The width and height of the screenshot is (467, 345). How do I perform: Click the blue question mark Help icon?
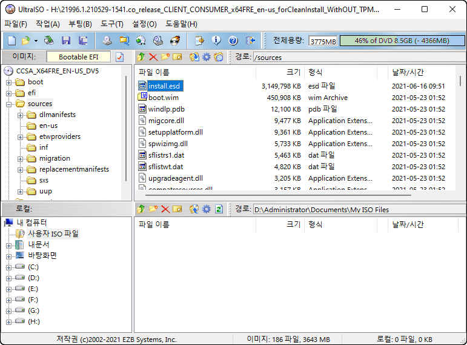pos(233,41)
